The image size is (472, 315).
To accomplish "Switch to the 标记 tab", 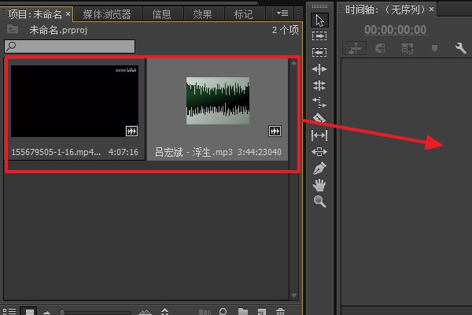I will [x=243, y=14].
